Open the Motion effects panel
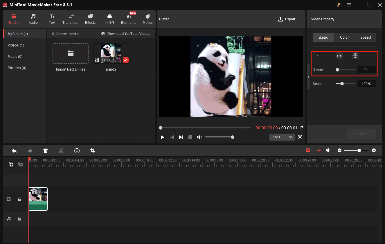 pyautogui.click(x=148, y=19)
